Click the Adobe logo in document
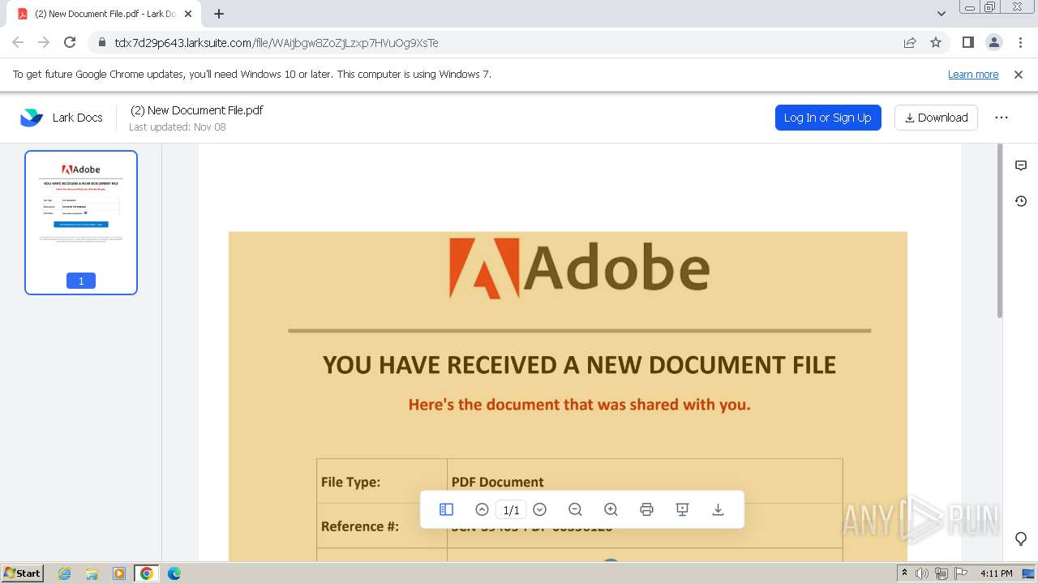Image resolution: width=1038 pixels, height=584 pixels. 579,268
